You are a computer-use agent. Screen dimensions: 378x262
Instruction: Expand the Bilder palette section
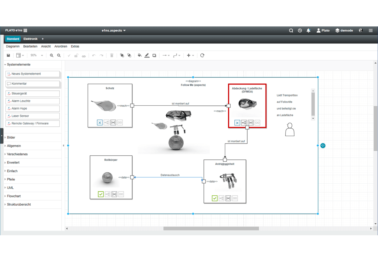tap(11, 137)
